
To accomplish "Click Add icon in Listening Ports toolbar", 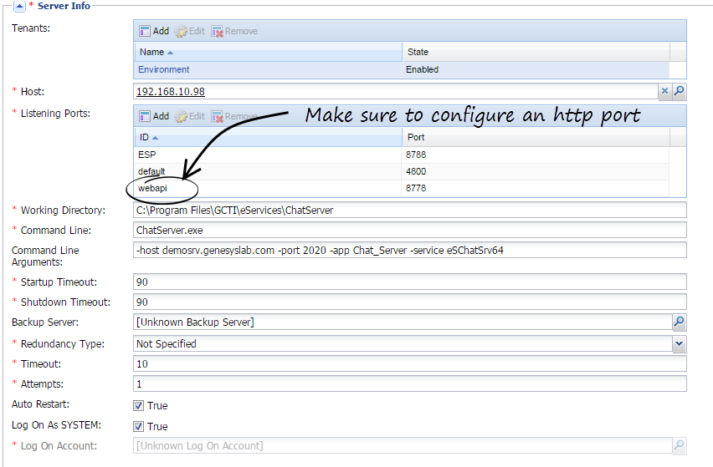I will (x=145, y=116).
